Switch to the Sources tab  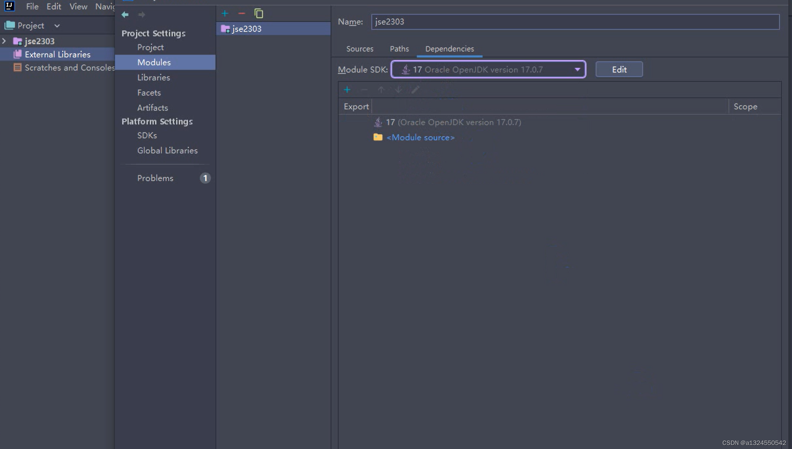click(360, 49)
